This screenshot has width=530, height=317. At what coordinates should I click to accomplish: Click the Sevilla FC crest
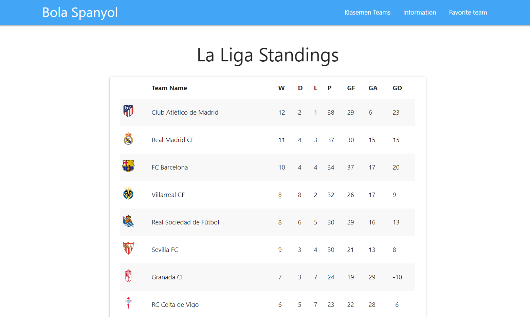[x=128, y=249]
